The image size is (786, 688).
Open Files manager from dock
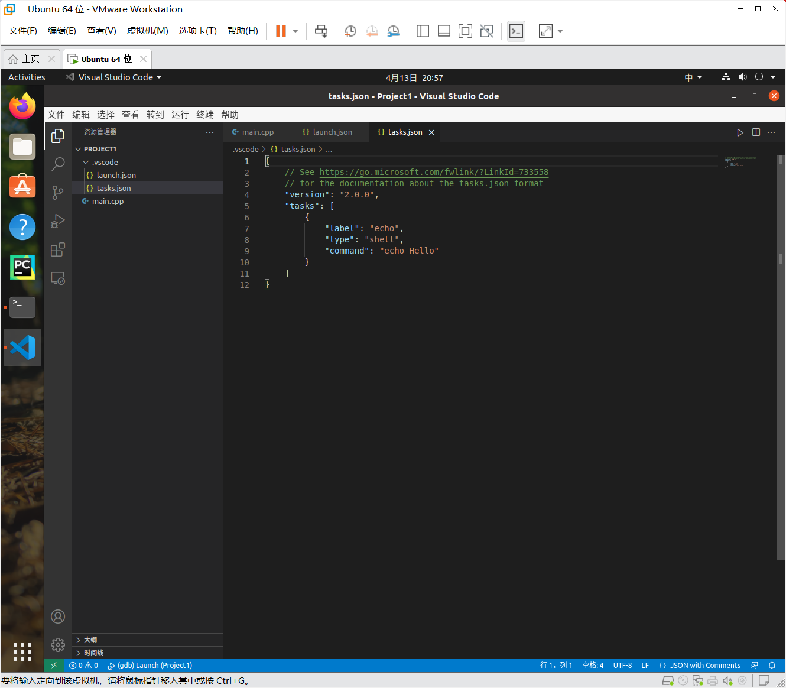[x=22, y=147]
